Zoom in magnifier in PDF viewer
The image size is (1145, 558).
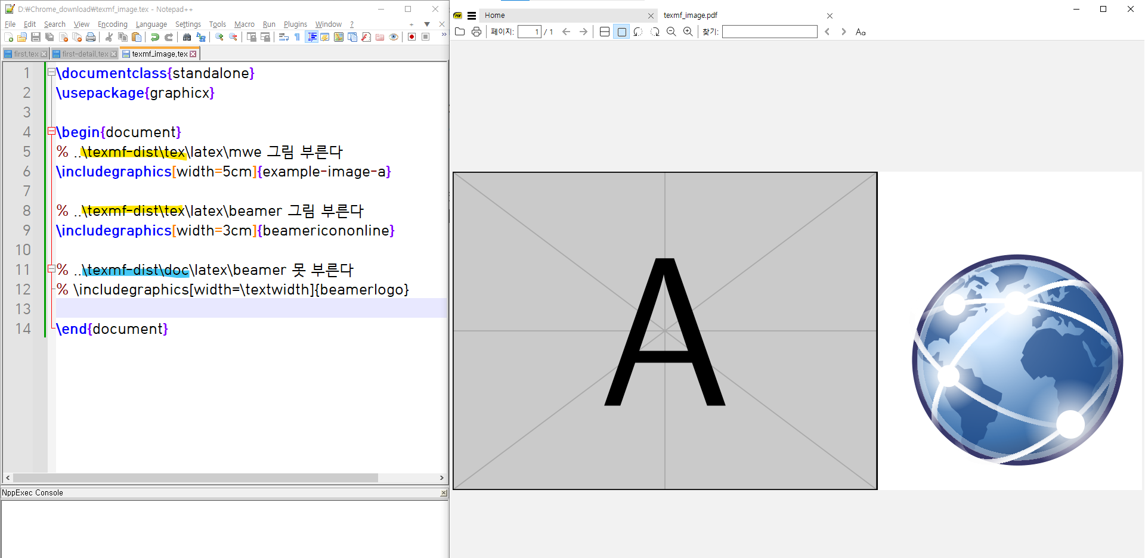(x=688, y=32)
